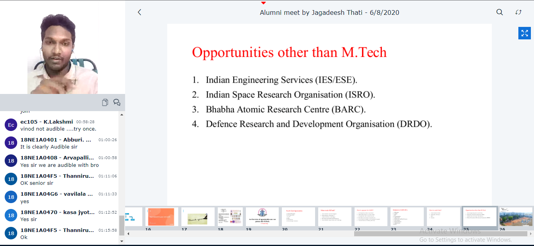Click the DRDO list item
The height and width of the screenshot is (246, 534).
click(x=319, y=124)
